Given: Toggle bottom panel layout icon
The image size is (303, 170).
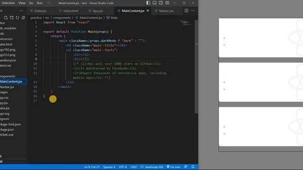Looking at the screenshot, I should [x=155, y=3].
